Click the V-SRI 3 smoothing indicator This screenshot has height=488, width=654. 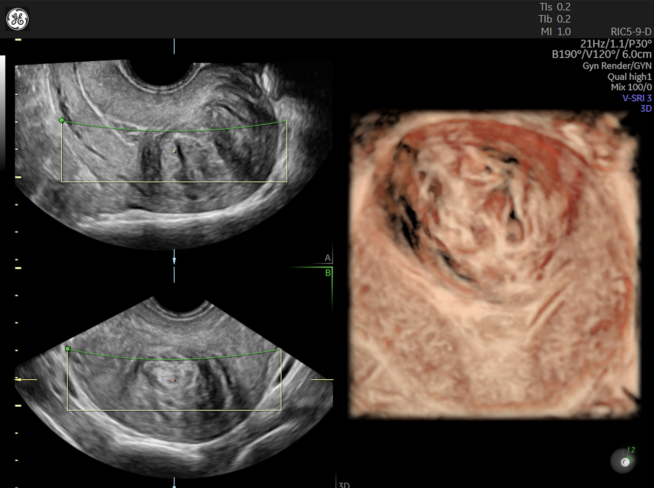pos(637,98)
